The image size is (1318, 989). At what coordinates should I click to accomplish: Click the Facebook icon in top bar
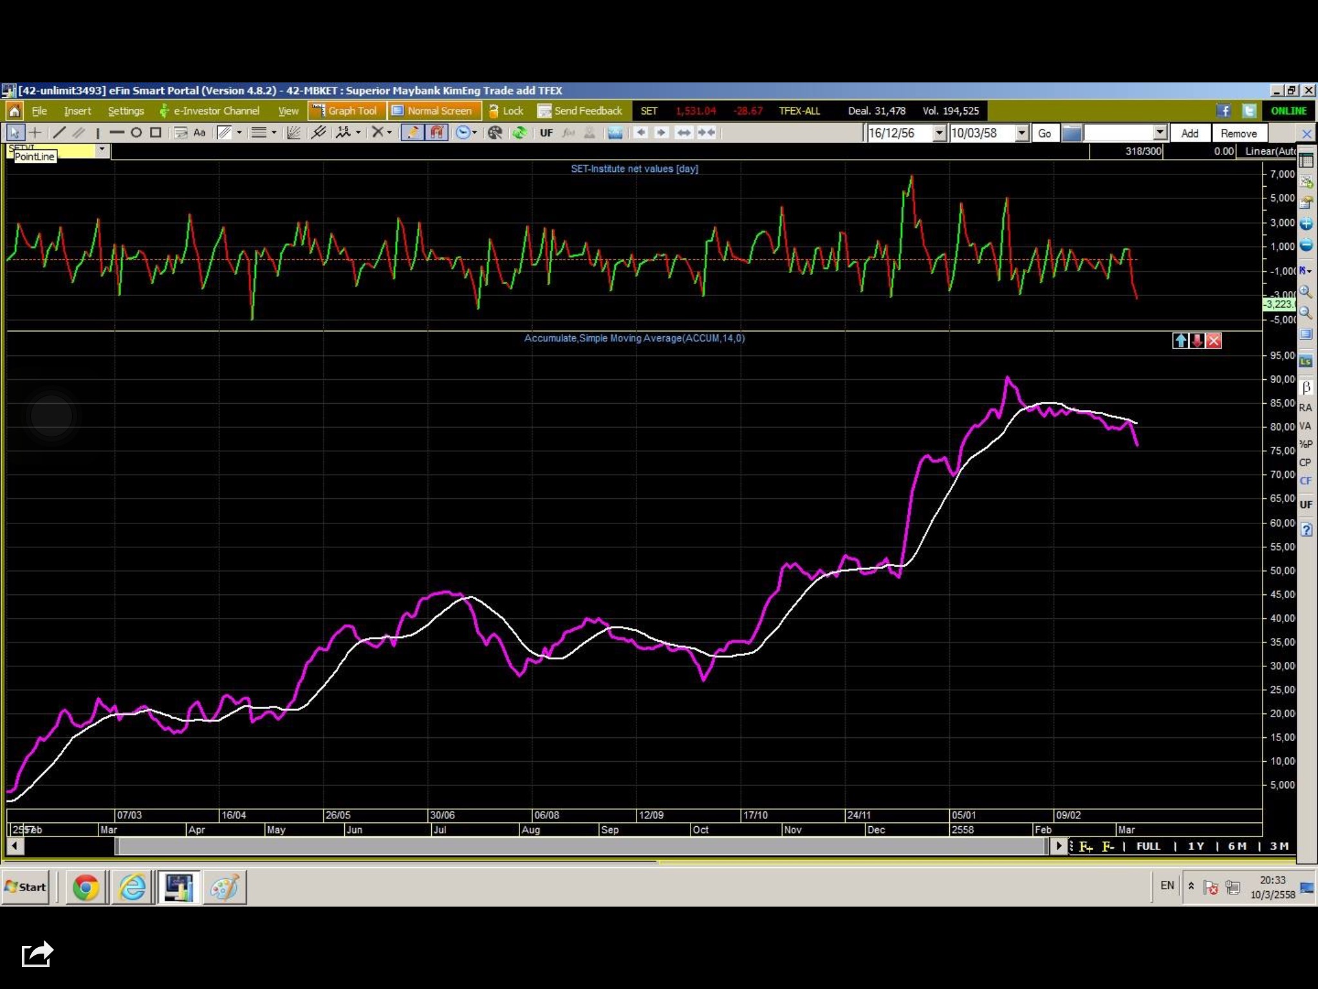pyautogui.click(x=1223, y=111)
